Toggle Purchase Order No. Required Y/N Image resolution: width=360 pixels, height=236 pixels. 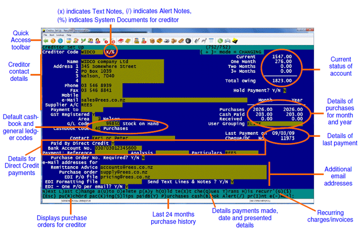(143, 157)
